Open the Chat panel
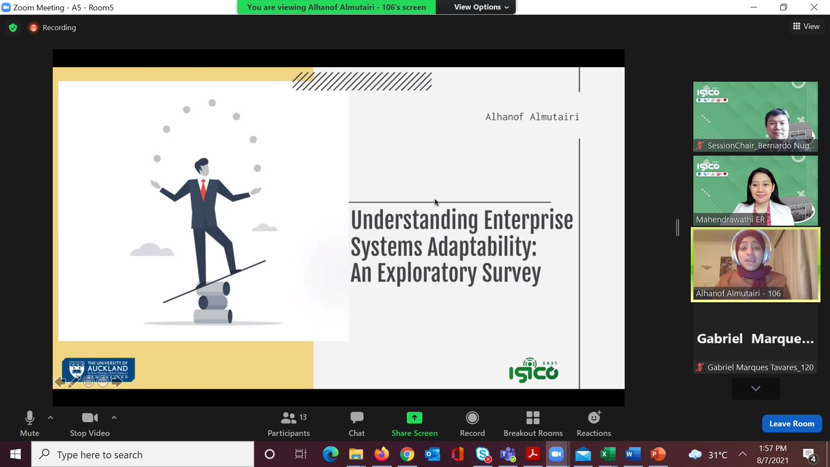Screen dimensions: 830x467 tap(357, 423)
